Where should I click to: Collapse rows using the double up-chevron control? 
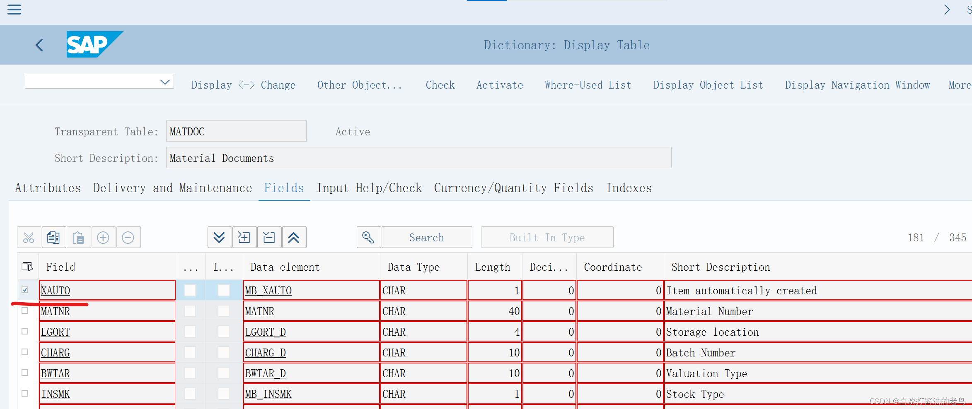294,237
